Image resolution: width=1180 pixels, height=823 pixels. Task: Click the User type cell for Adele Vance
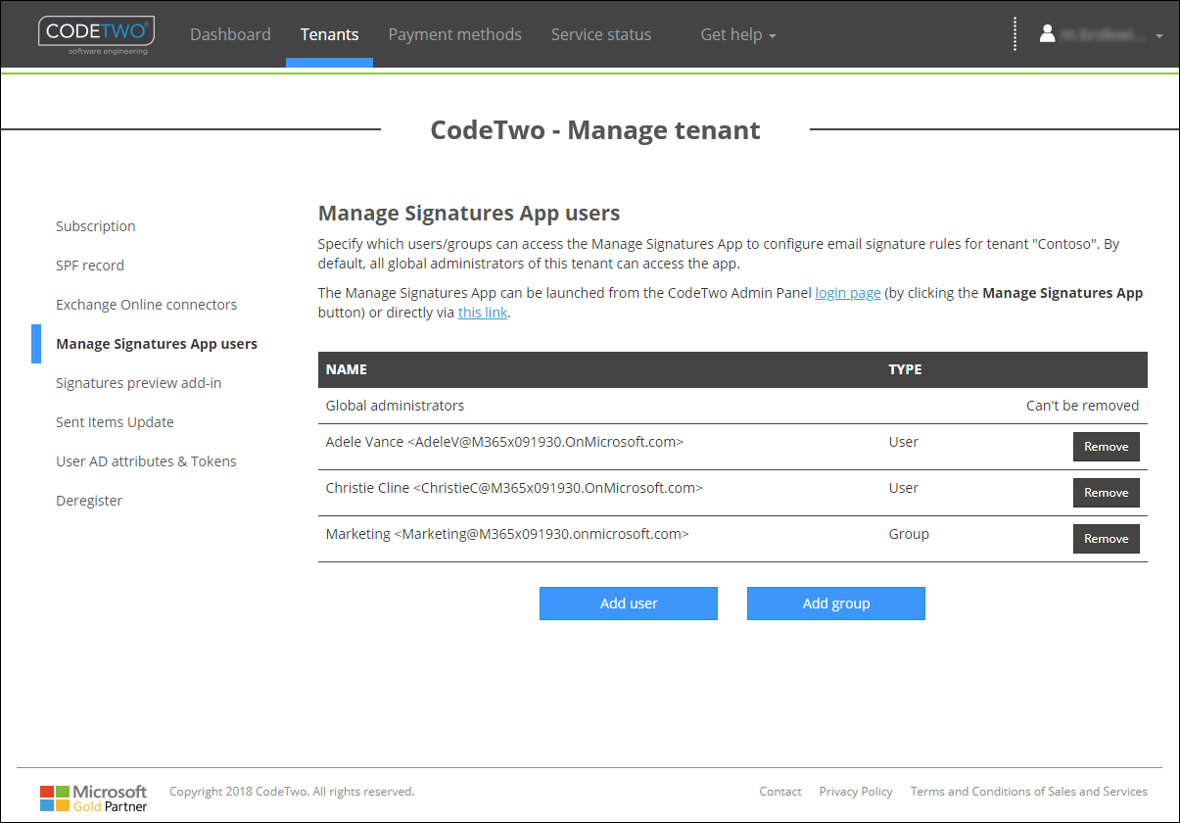[904, 442]
